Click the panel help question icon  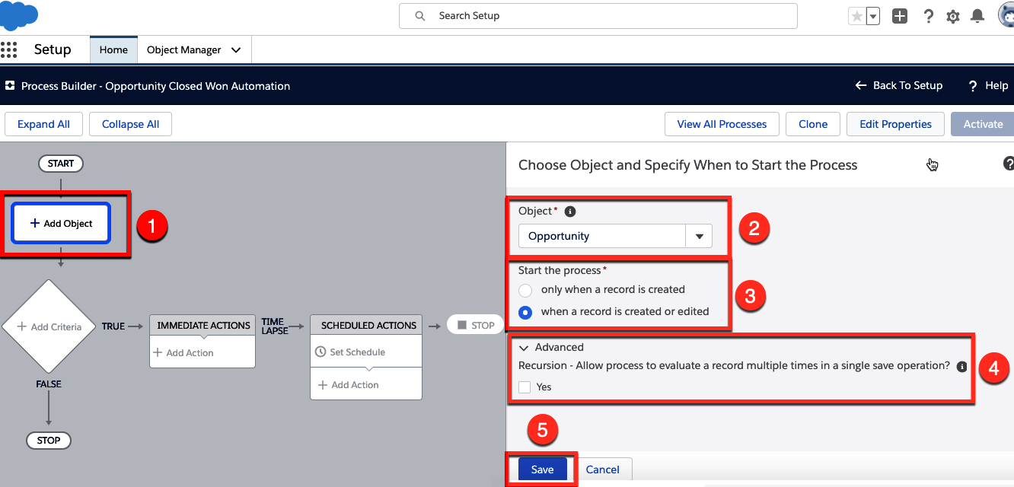click(1009, 163)
